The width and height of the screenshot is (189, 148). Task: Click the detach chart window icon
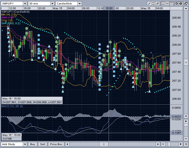[185, 4]
